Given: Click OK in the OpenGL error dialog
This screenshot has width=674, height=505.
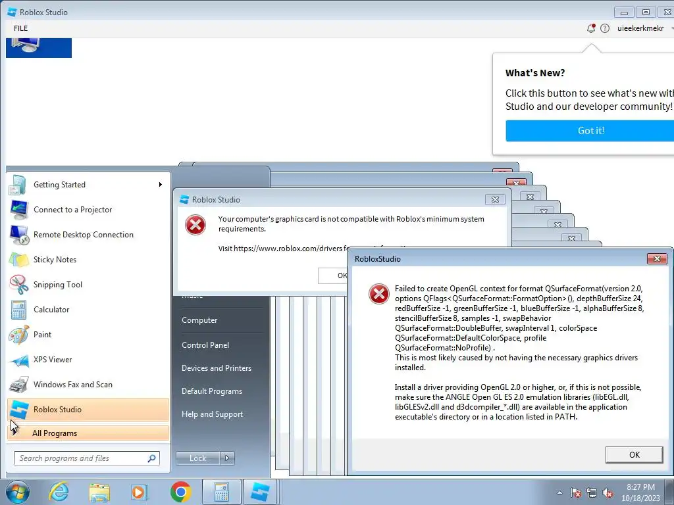Looking at the screenshot, I should pos(634,455).
